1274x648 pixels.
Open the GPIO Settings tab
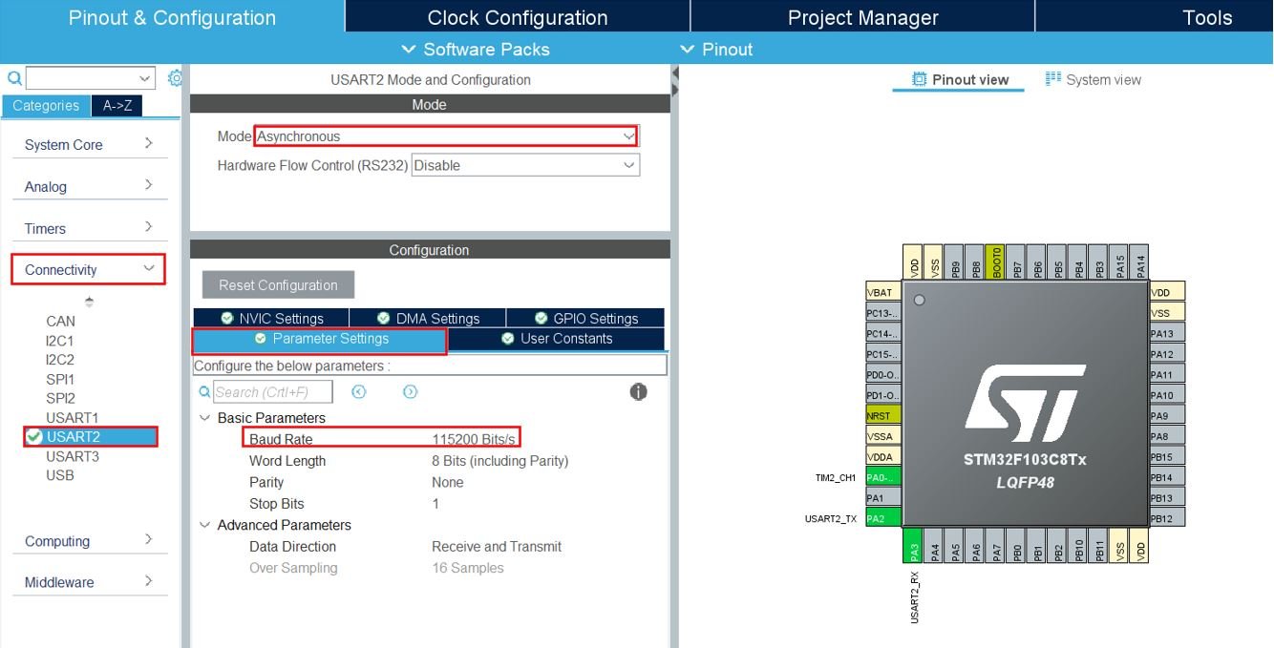[x=585, y=319]
